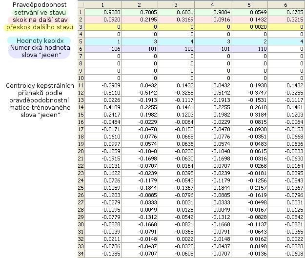Click the cell containing 0.8549
The height and width of the screenshot is (258, 305).
(x=249, y=13)
